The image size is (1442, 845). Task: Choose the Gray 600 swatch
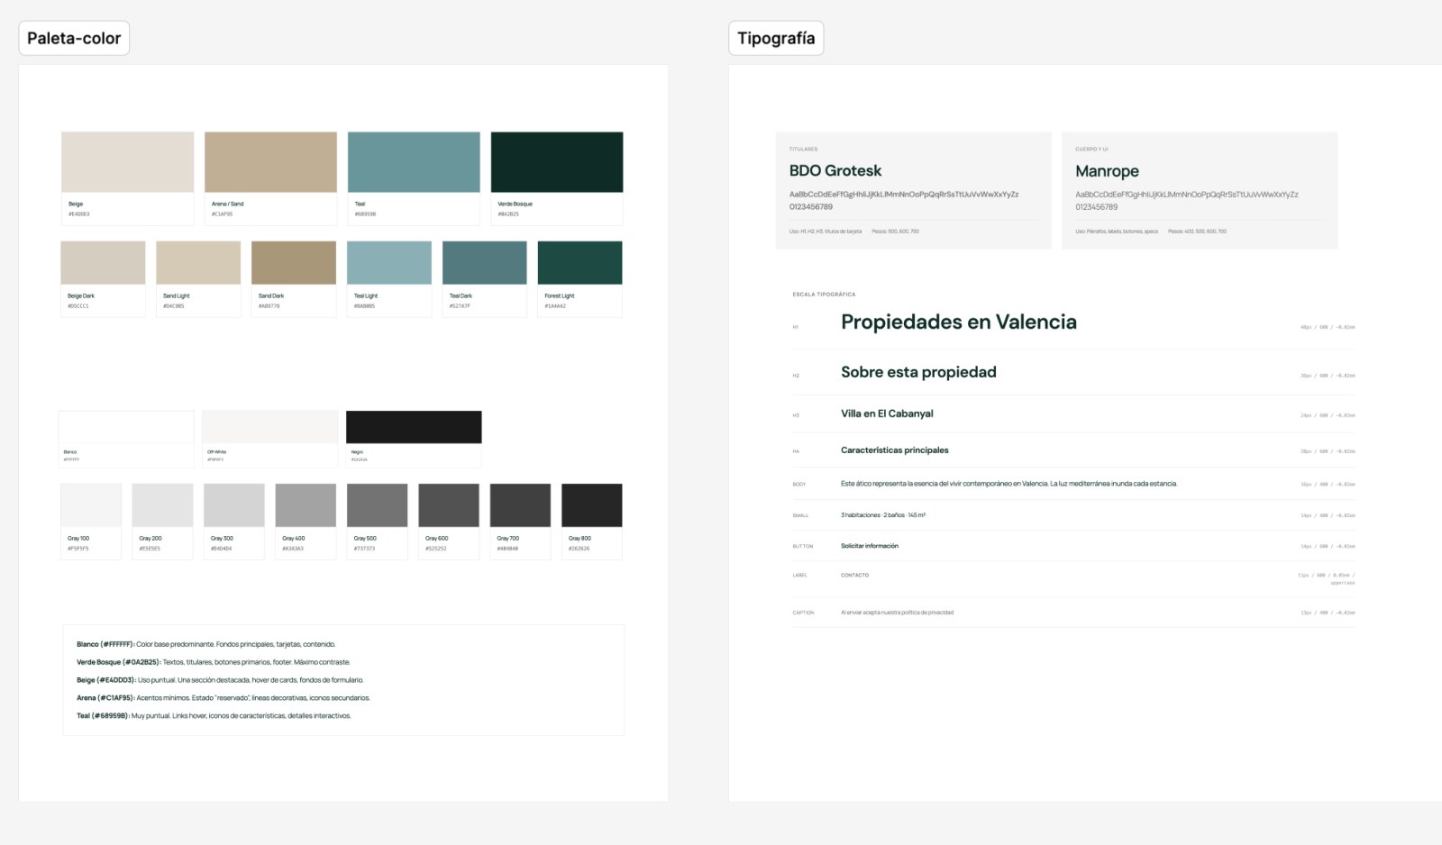point(449,505)
